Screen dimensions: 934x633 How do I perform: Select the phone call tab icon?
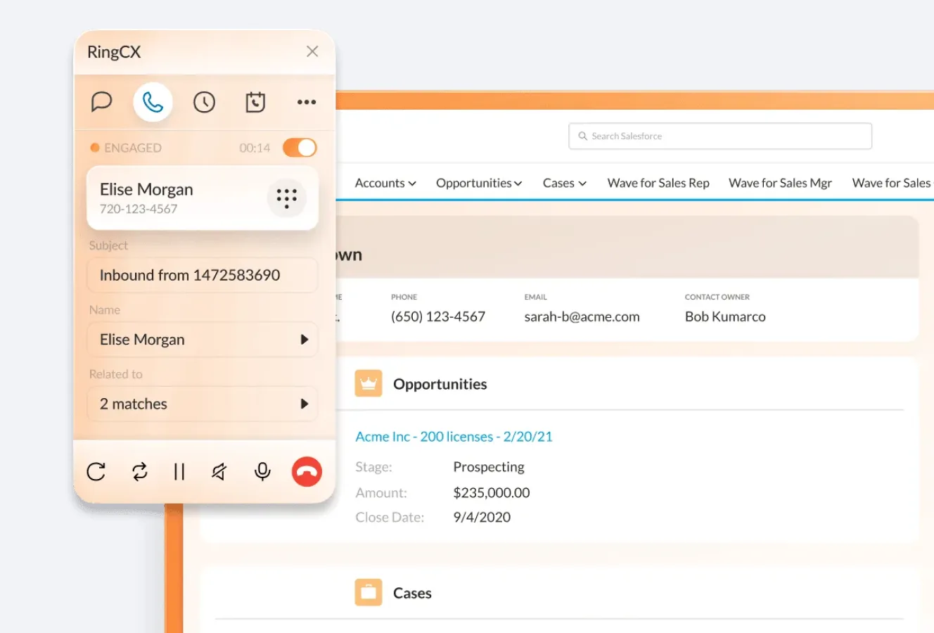(x=153, y=102)
